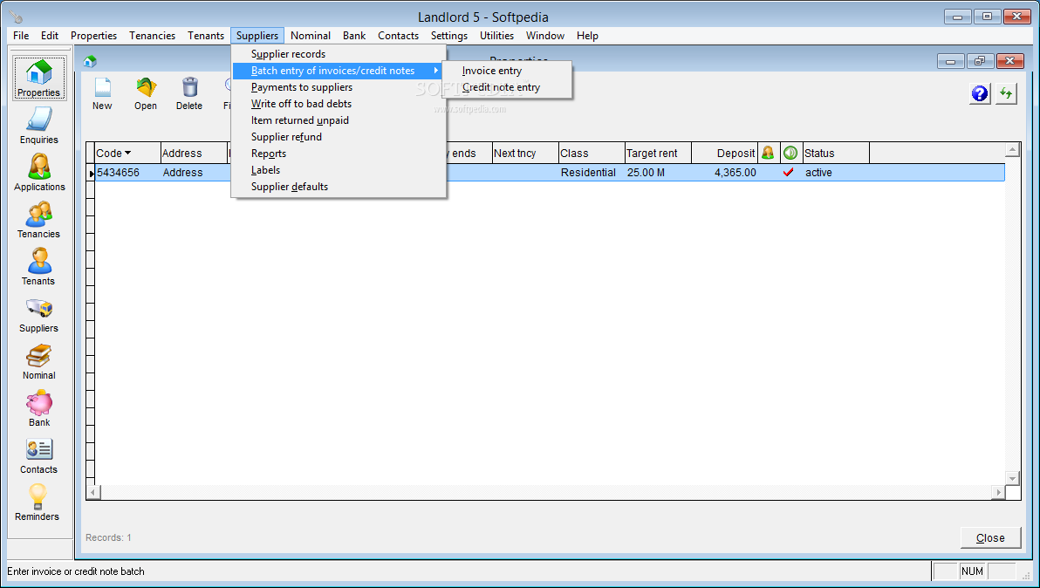Click the Code column sort arrow
The width and height of the screenshot is (1040, 588).
127,154
